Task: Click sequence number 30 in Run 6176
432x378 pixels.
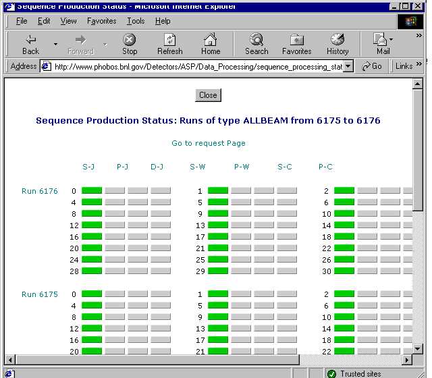Action: click(x=327, y=271)
